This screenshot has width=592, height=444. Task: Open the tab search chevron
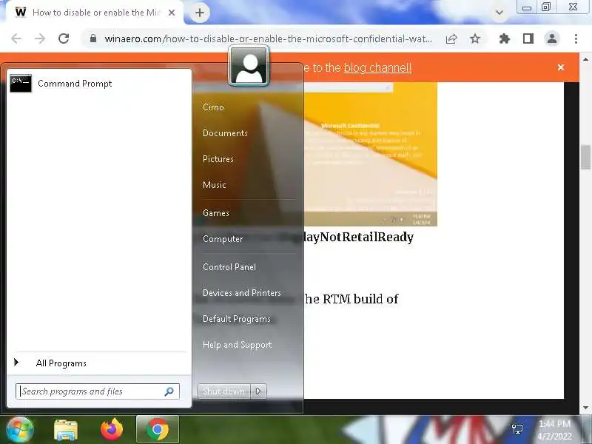pos(499,13)
